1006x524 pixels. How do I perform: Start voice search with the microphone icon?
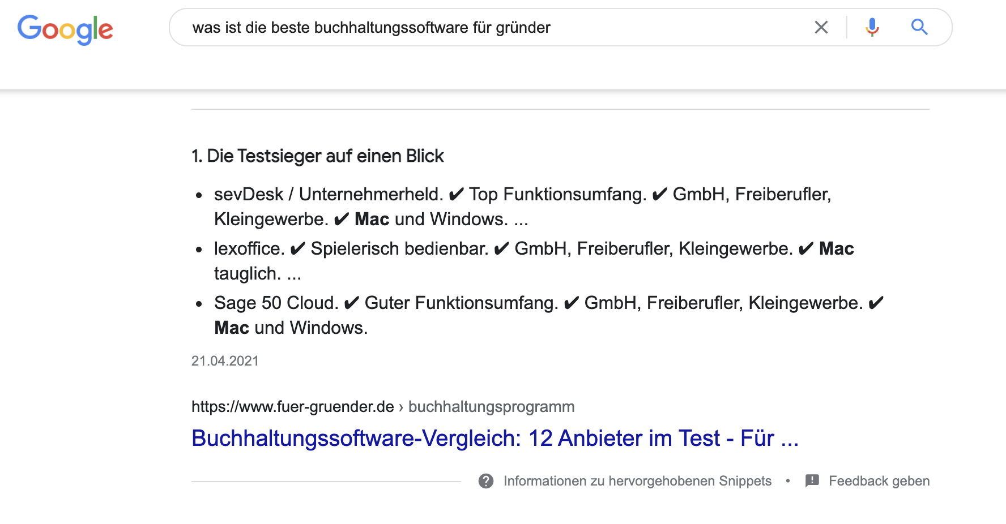[872, 27]
